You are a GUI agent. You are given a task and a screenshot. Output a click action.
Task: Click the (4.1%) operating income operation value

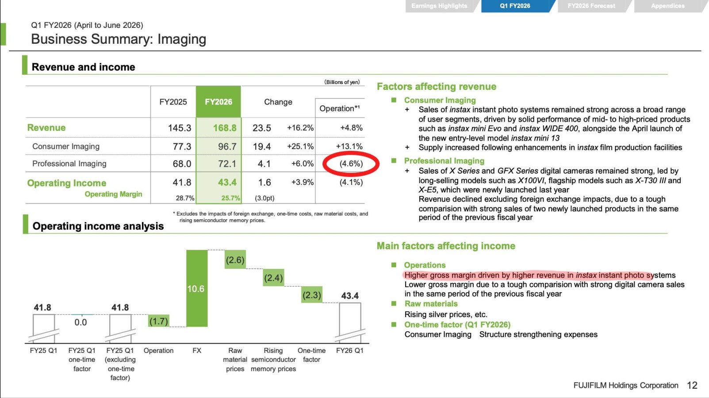point(351,182)
